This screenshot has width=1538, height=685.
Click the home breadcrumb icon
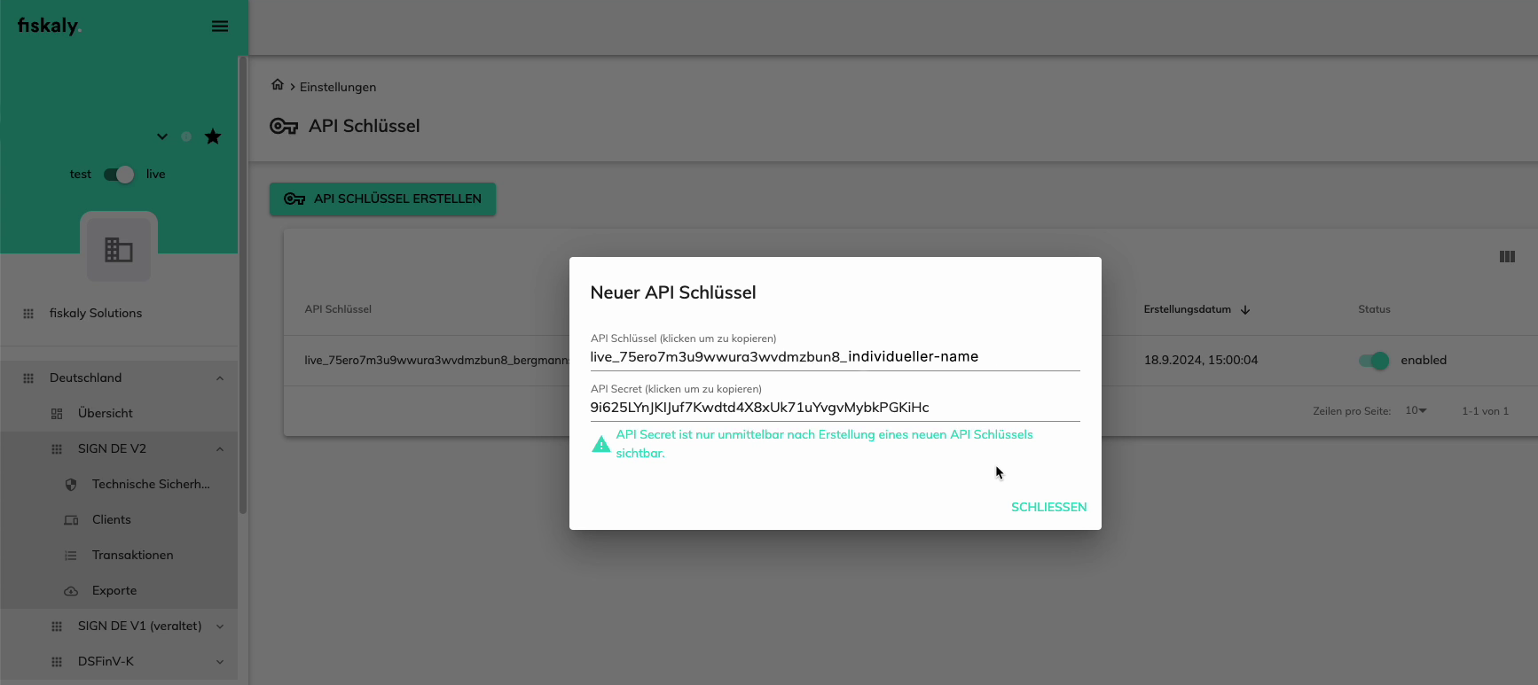click(278, 85)
